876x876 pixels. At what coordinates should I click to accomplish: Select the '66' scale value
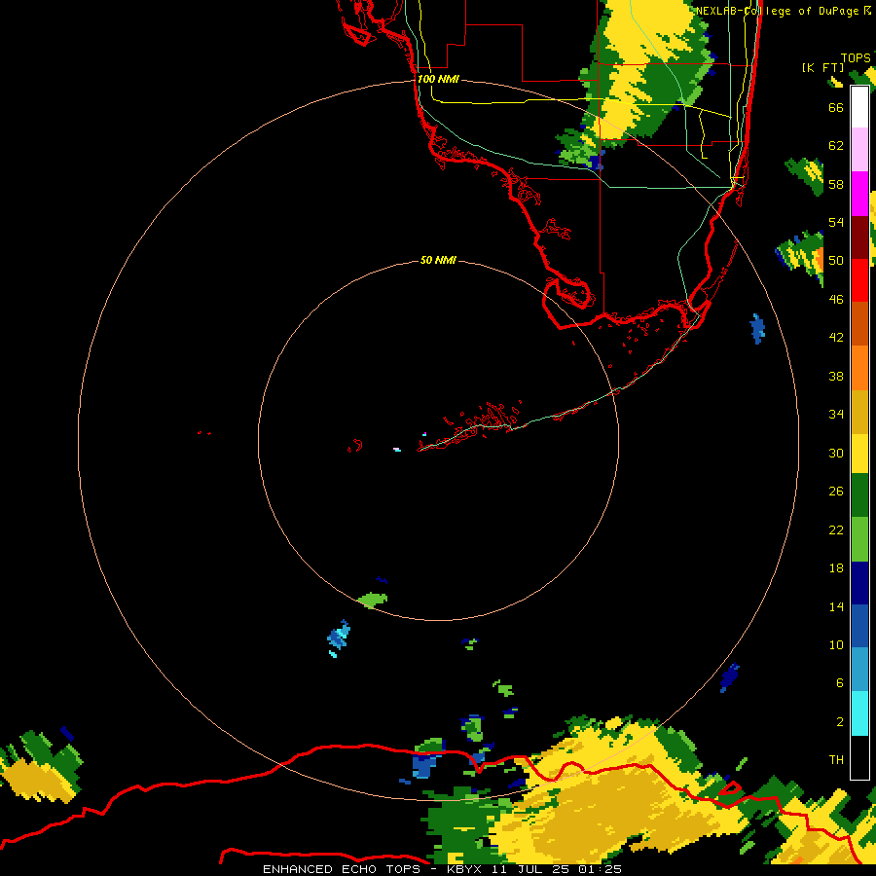(x=836, y=107)
